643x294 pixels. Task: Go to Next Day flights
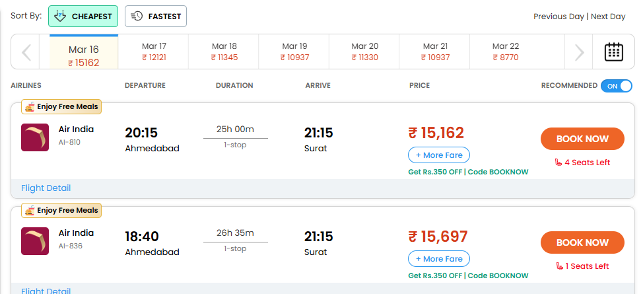coord(608,17)
